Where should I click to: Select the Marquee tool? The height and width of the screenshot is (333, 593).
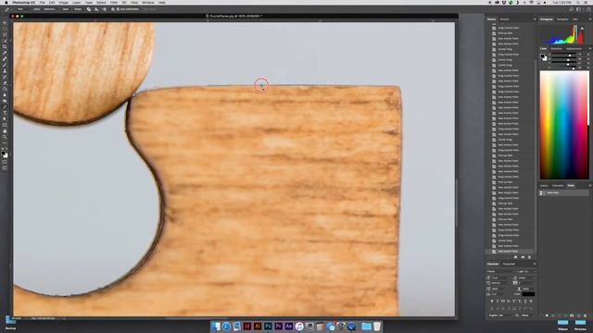[5, 29]
